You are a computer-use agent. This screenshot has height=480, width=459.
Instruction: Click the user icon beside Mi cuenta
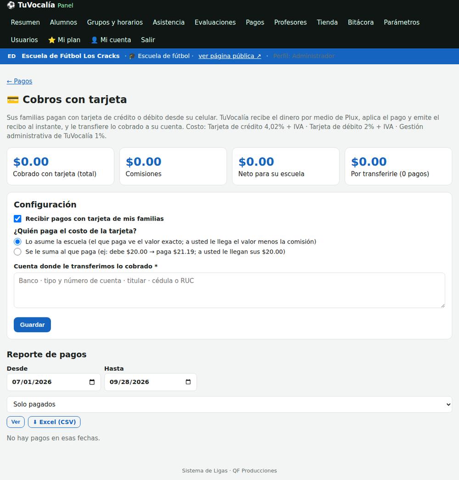94,40
